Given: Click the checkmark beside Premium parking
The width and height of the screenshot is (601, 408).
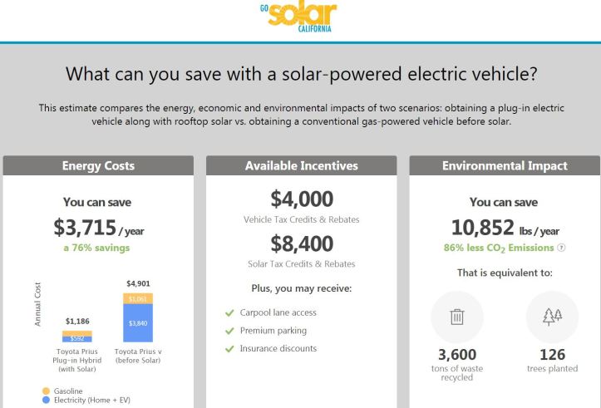Looking at the screenshot, I should 229,331.
